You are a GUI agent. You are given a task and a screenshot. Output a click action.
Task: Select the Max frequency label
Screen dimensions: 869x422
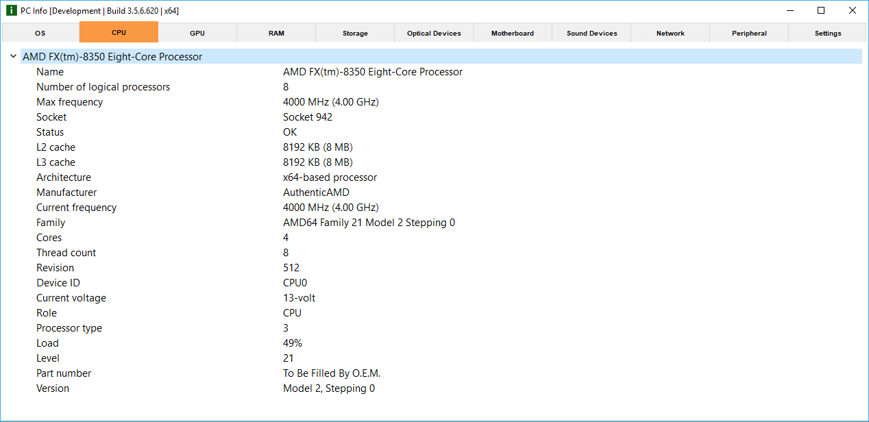(69, 102)
